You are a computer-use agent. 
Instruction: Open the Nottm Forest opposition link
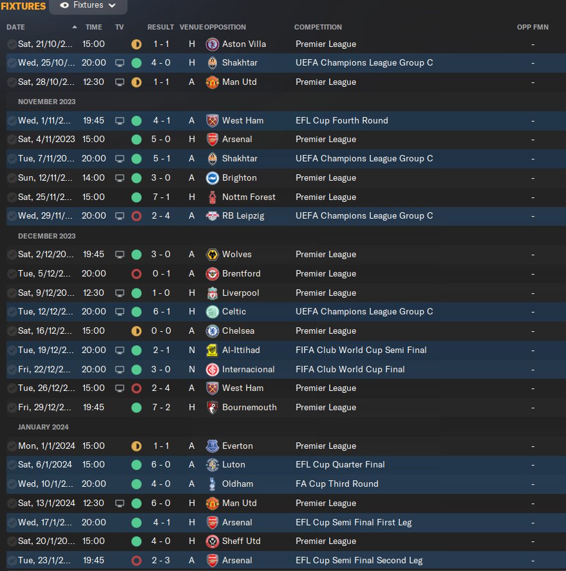tap(249, 197)
